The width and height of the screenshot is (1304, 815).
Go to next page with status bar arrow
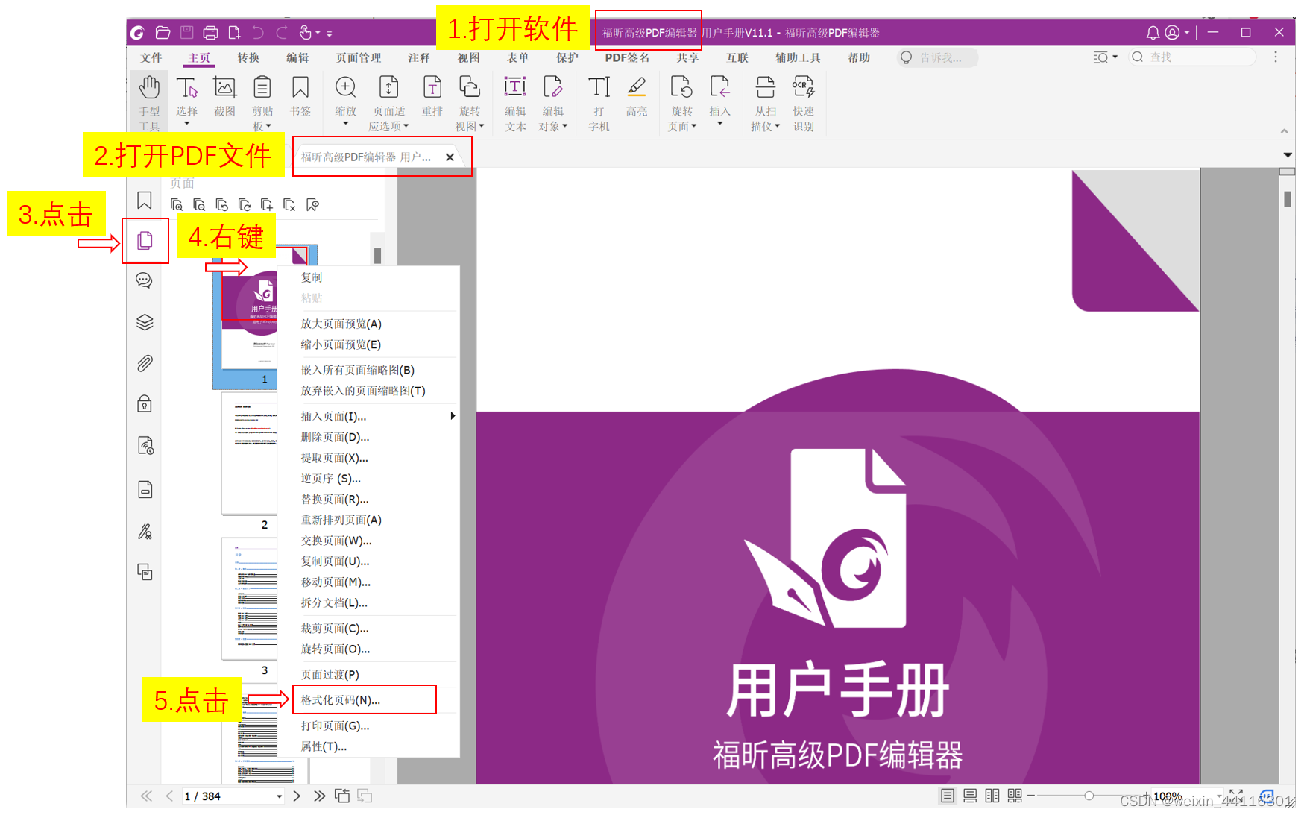[297, 796]
